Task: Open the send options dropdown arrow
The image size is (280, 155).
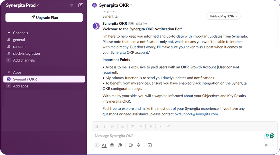Action: [x=273, y=145]
